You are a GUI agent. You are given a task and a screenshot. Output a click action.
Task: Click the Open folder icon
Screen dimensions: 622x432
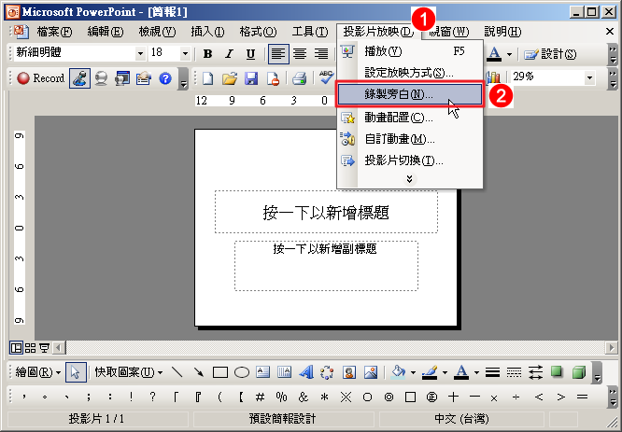(x=230, y=78)
